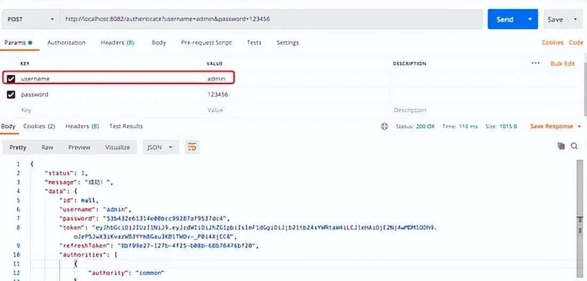Image resolution: width=587 pixels, height=281 pixels.
Task: Open the response Cookies (2) tab
Action: (39, 126)
